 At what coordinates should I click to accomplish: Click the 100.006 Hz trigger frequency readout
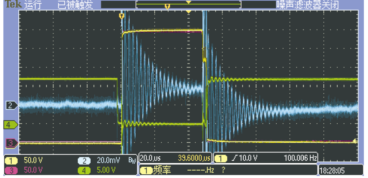coord(300,158)
